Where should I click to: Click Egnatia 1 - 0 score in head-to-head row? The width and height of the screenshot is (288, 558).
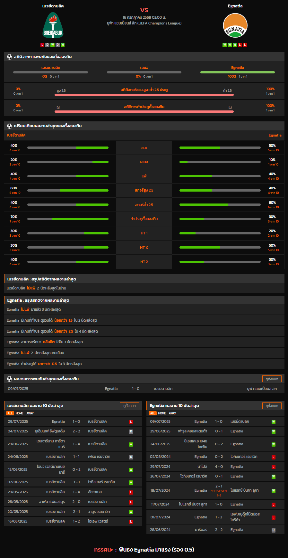pos(136,389)
